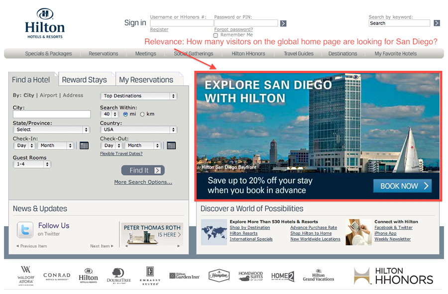This screenshot has width=448, height=294.
Task: Open the Search Within 40 dropdown
Action: pyautogui.click(x=110, y=114)
